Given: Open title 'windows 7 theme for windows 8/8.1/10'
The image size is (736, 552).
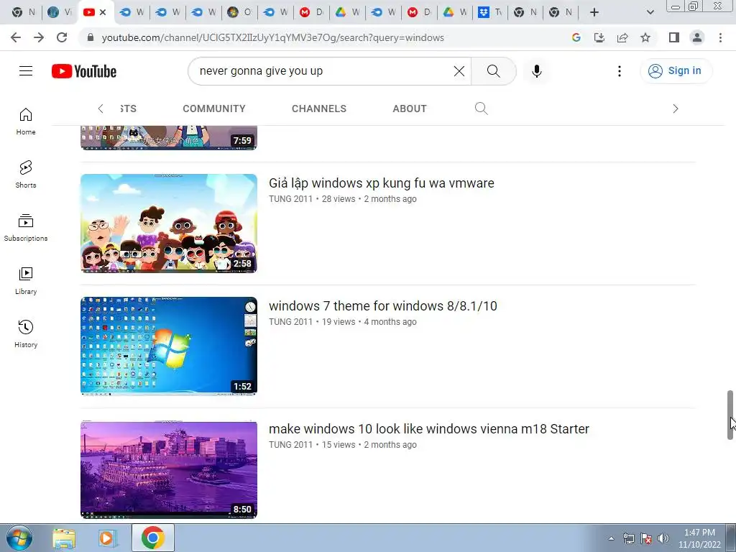Looking at the screenshot, I should pos(382,306).
